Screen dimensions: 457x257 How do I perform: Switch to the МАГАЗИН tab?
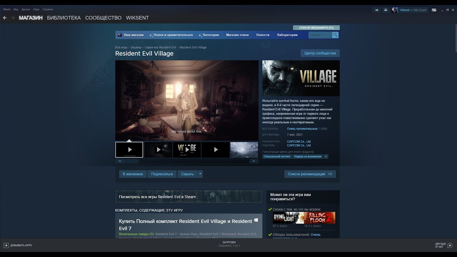[x=31, y=18]
